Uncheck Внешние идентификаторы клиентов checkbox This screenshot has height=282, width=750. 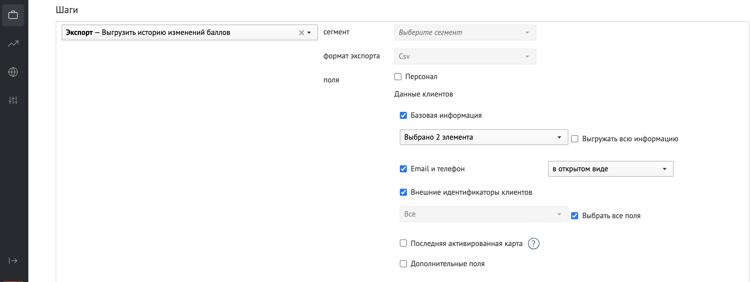pyautogui.click(x=403, y=192)
